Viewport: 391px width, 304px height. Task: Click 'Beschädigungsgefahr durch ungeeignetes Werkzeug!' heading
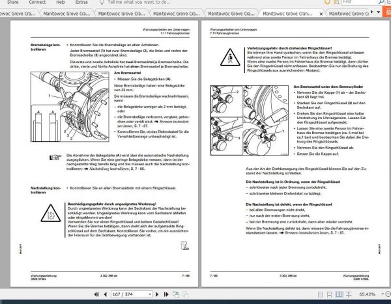pyautogui.click(x=111, y=204)
